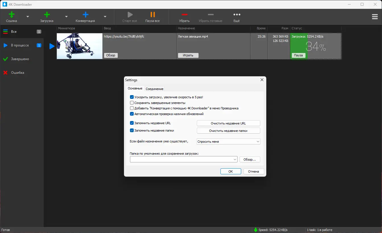
Task: Toggle Автоматическая проверка наличия обновлений checkbox
Action: (132, 114)
